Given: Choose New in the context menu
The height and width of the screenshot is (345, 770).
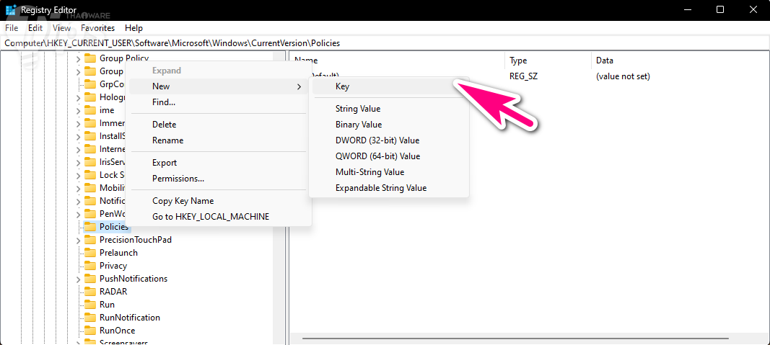Looking at the screenshot, I should coord(219,86).
